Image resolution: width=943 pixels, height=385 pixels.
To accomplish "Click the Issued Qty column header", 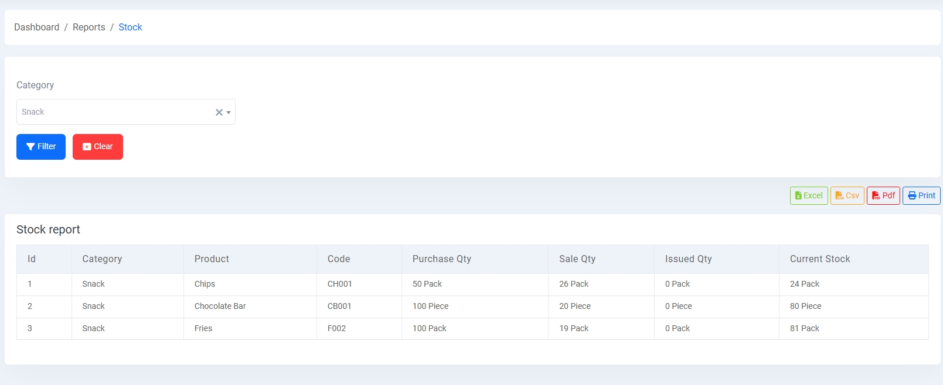I will [688, 259].
